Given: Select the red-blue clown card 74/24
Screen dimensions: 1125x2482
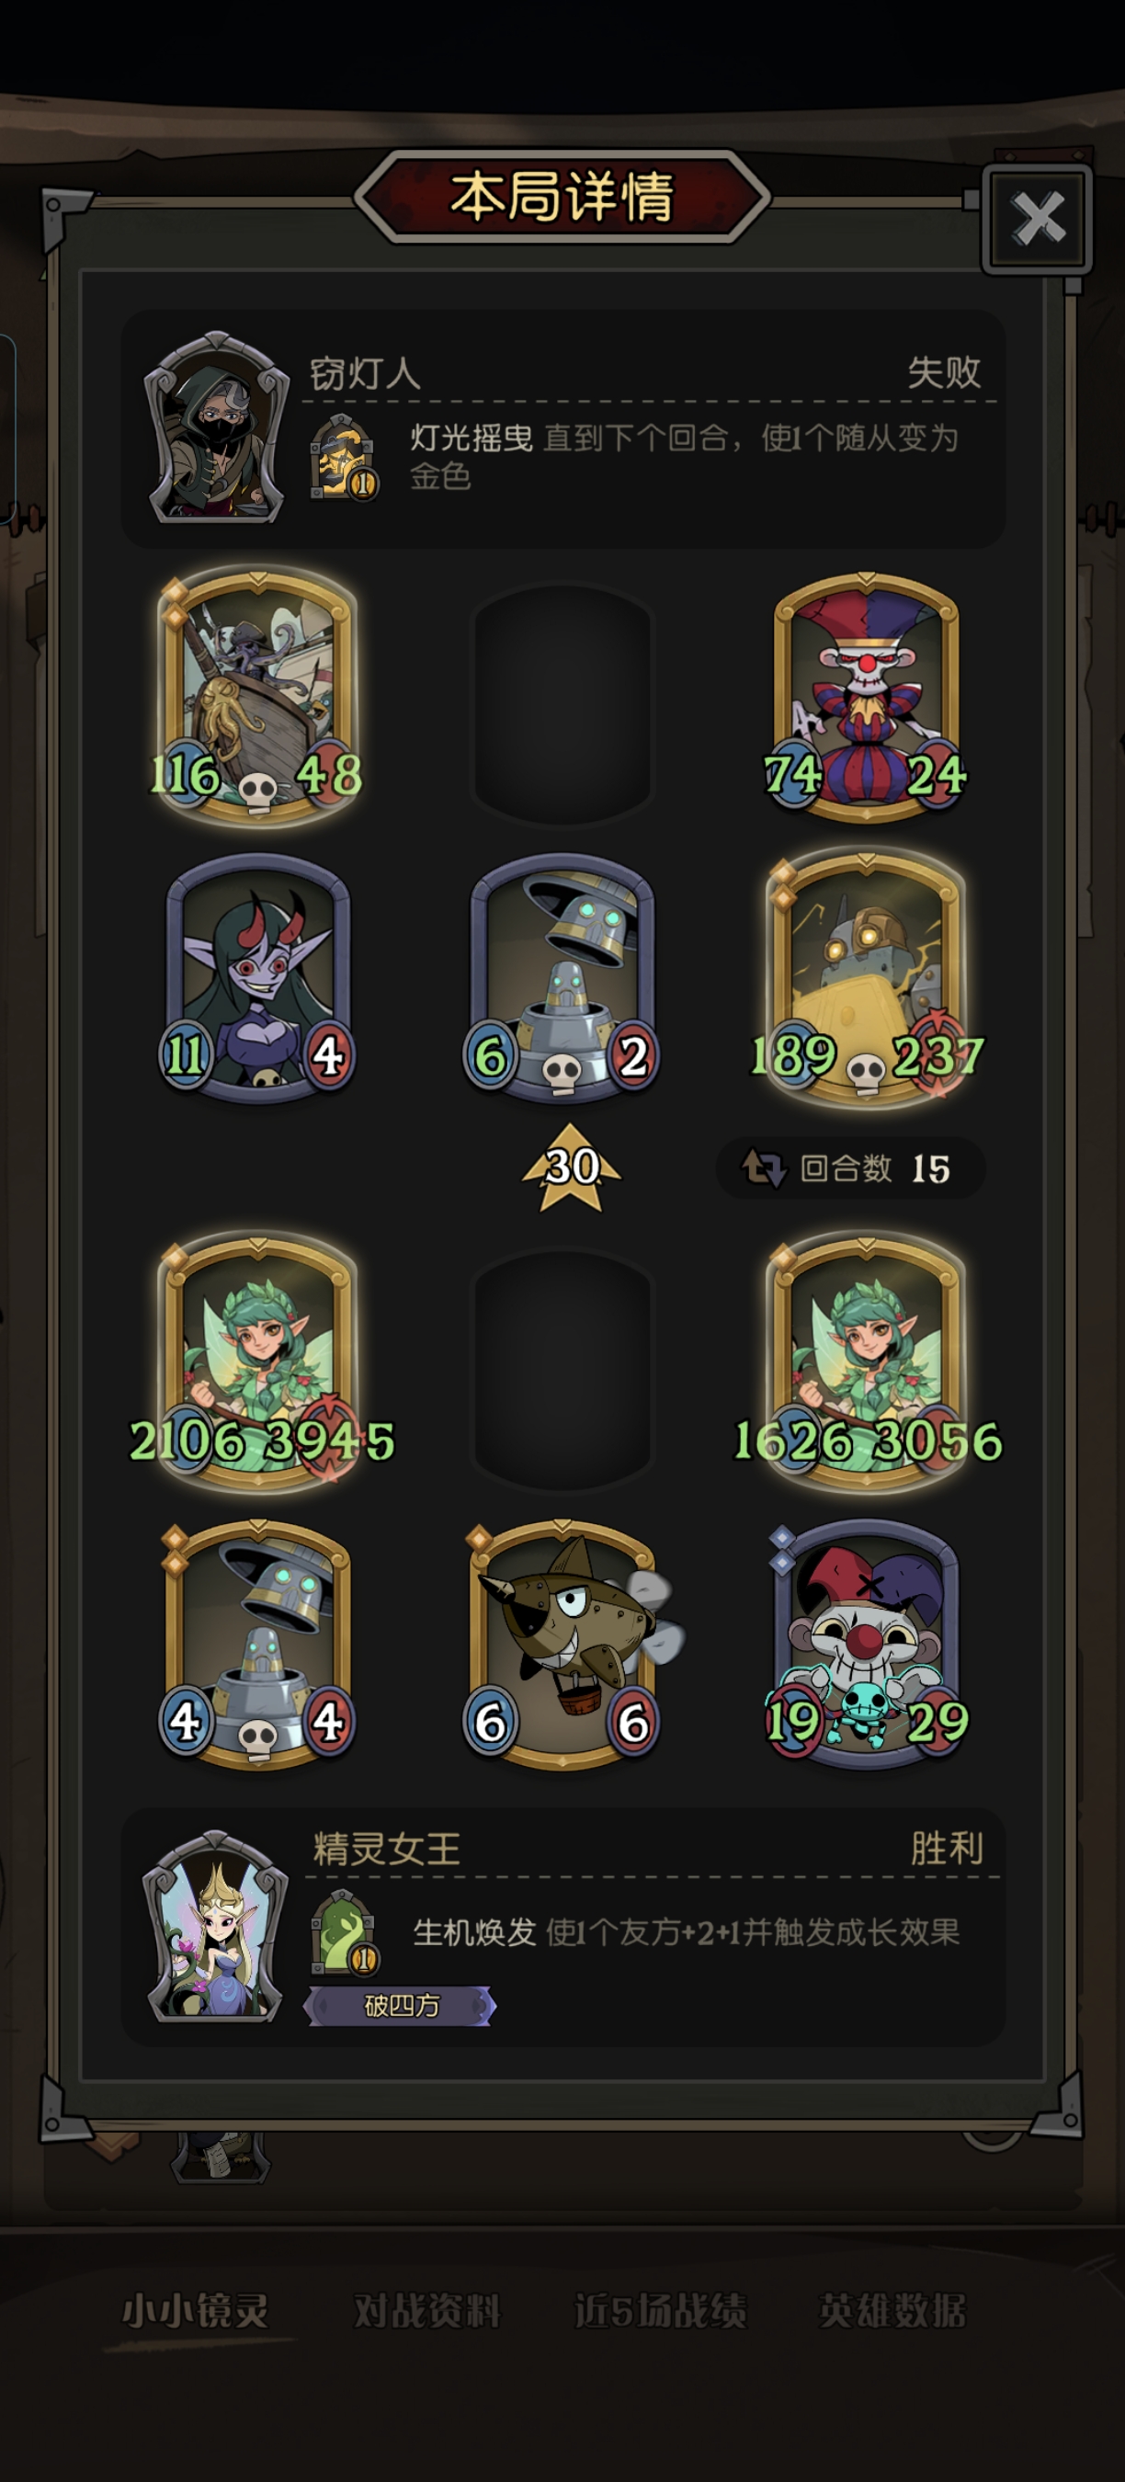Looking at the screenshot, I should pos(866,698).
